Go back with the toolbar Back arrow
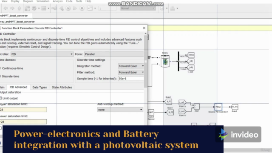The height and width of the screenshot is (153, 272). [x=6, y=8]
